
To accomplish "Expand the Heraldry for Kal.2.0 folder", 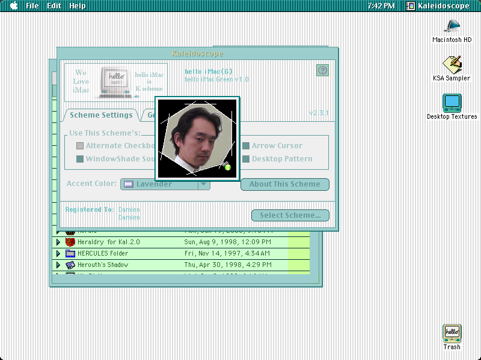I will pyautogui.click(x=58, y=242).
